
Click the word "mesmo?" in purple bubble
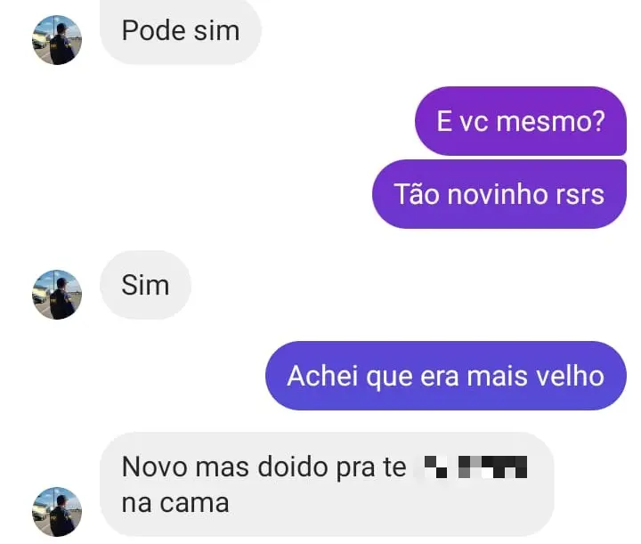(550, 121)
